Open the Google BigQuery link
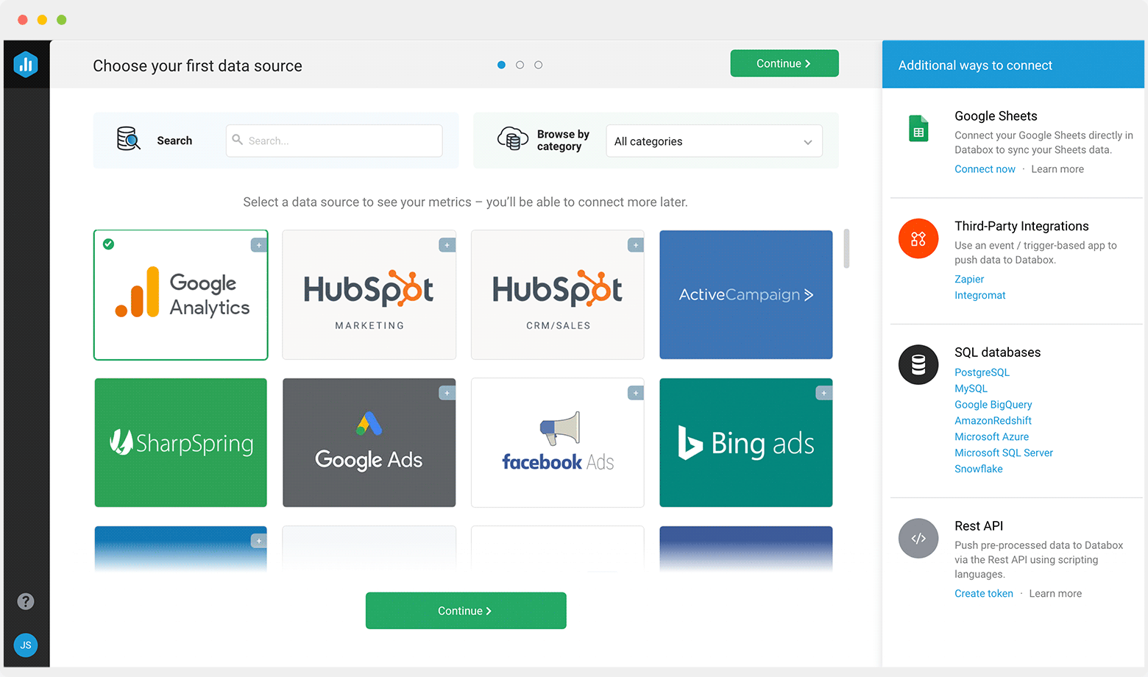Screen dimensions: 1148x677 coord(993,405)
